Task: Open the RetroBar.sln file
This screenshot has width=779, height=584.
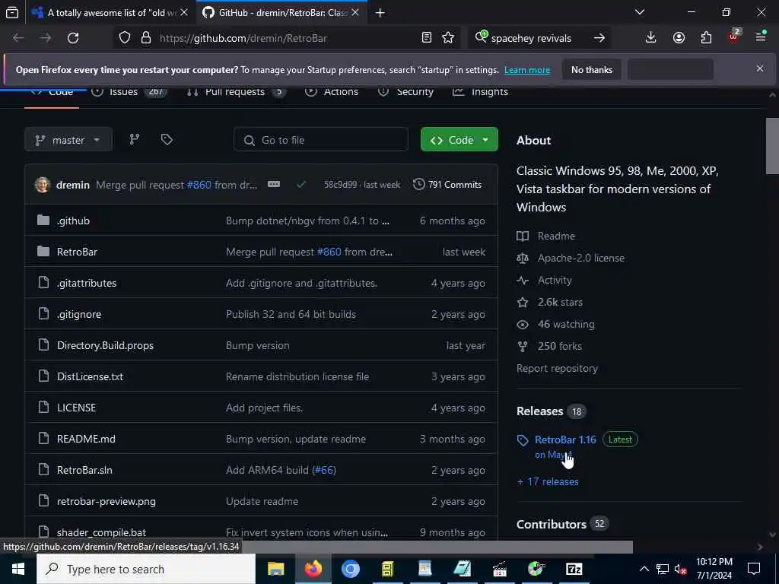Action: (x=84, y=470)
